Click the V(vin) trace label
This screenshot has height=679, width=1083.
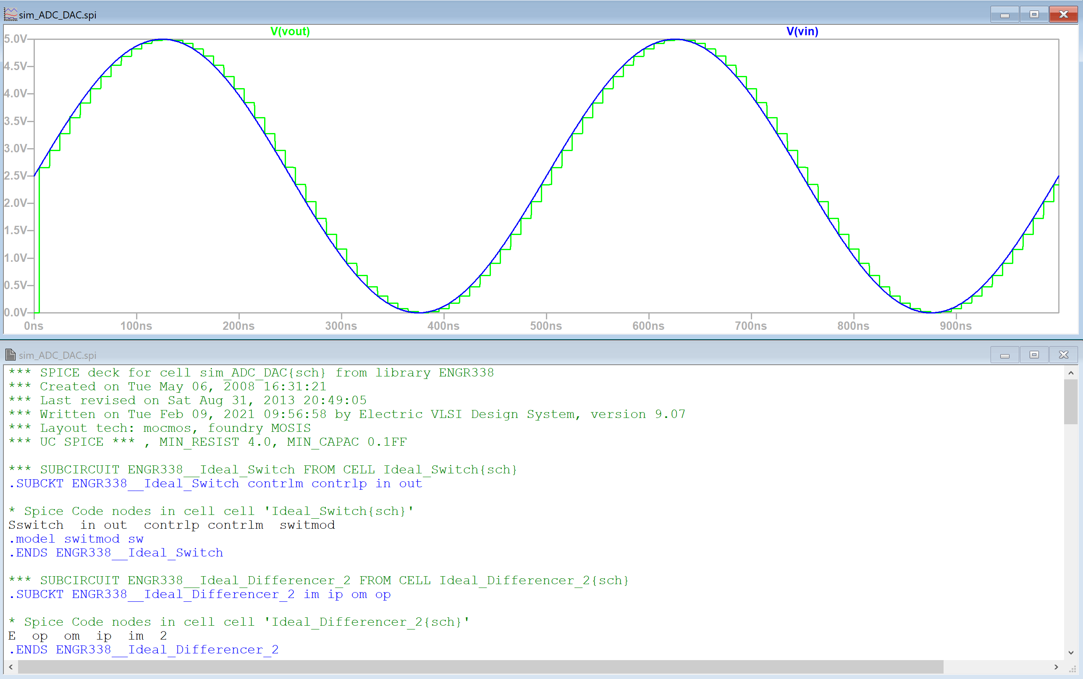(802, 31)
